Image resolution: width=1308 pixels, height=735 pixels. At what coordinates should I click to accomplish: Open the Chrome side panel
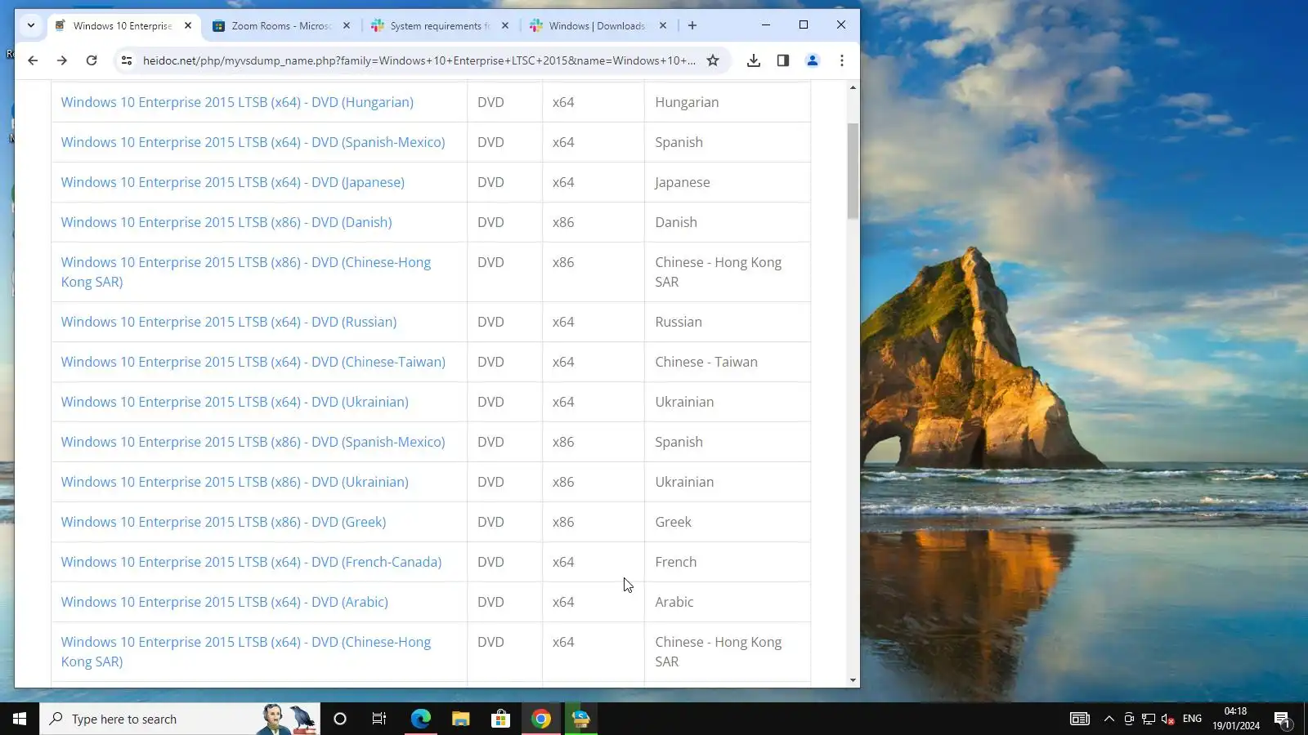(x=783, y=60)
